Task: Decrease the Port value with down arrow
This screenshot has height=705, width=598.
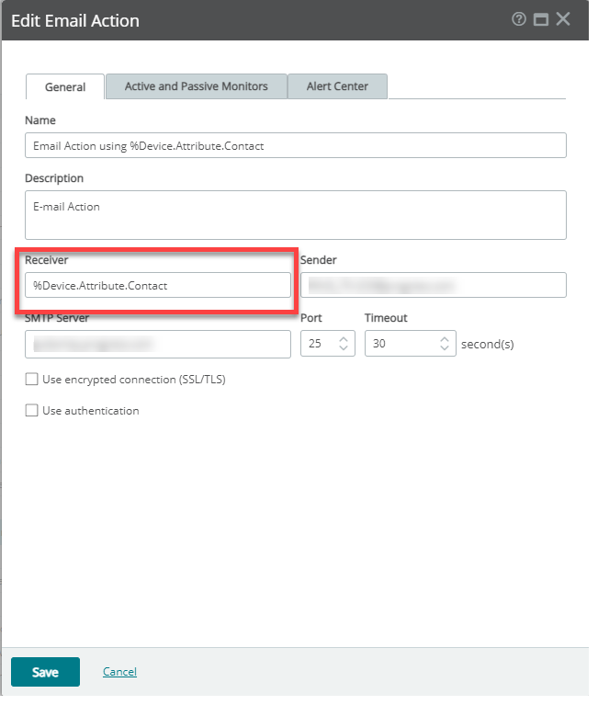Action: point(344,347)
